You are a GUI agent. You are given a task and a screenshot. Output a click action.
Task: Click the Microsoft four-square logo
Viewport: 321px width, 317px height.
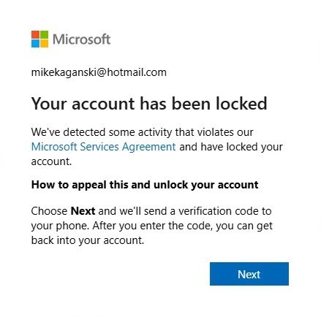(x=39, y=39)
